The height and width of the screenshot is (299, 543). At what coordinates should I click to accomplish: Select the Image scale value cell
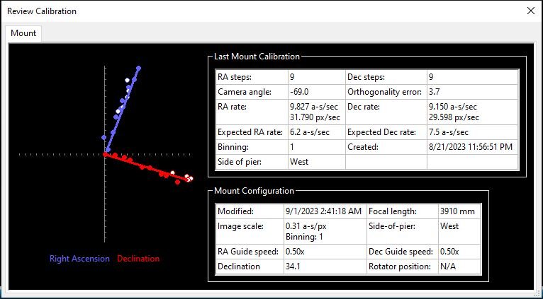point(325,231)
